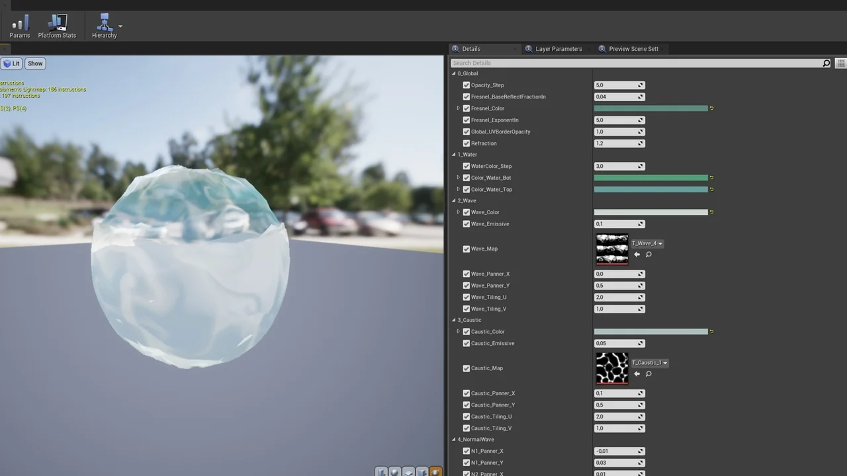
Task: Browse to the T_Wave_4 texture in Content Browser
Action: pyautogui.click(x=648, y=254)
